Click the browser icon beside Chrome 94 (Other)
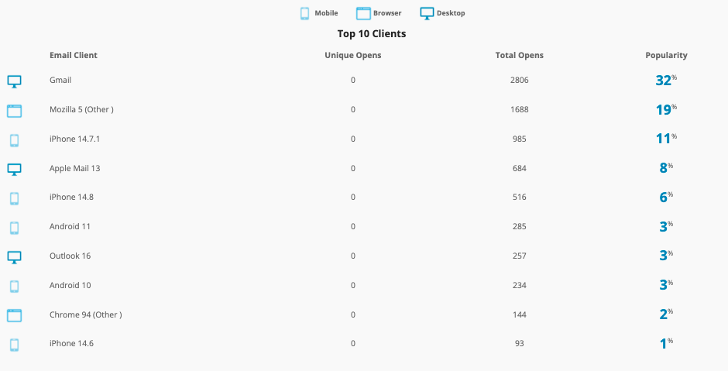 (x=15, y=316)
